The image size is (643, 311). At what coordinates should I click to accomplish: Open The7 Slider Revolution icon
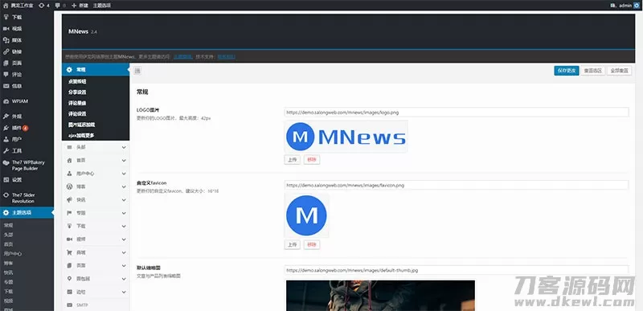pyautogui.click(x=6, y=195)
